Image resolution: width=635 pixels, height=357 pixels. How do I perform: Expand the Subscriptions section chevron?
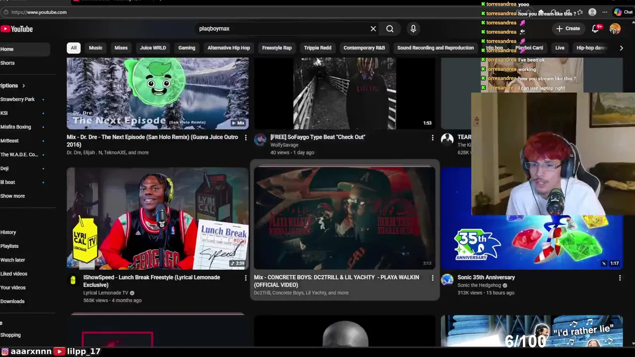point(23,86)
